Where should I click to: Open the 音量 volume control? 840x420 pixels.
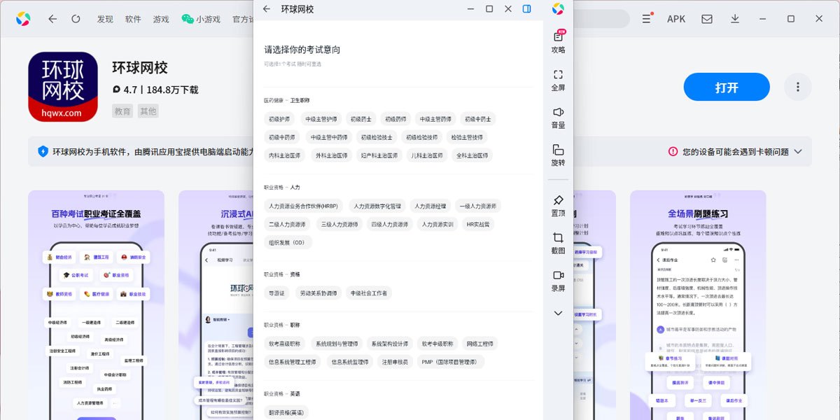click(558, 117)
